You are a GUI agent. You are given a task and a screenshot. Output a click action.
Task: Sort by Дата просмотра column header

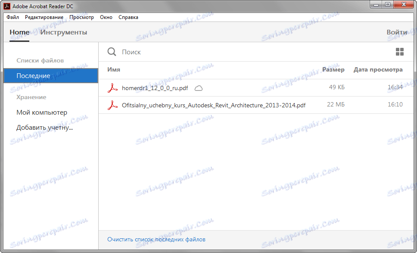[378, 70]
